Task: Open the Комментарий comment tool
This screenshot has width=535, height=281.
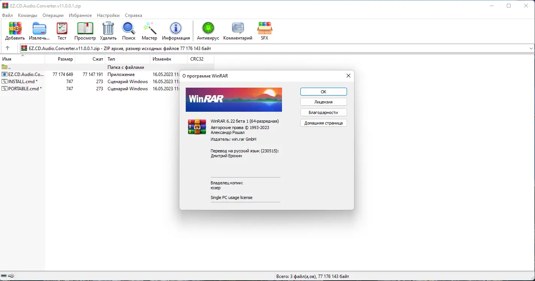Action: (238, 29)
